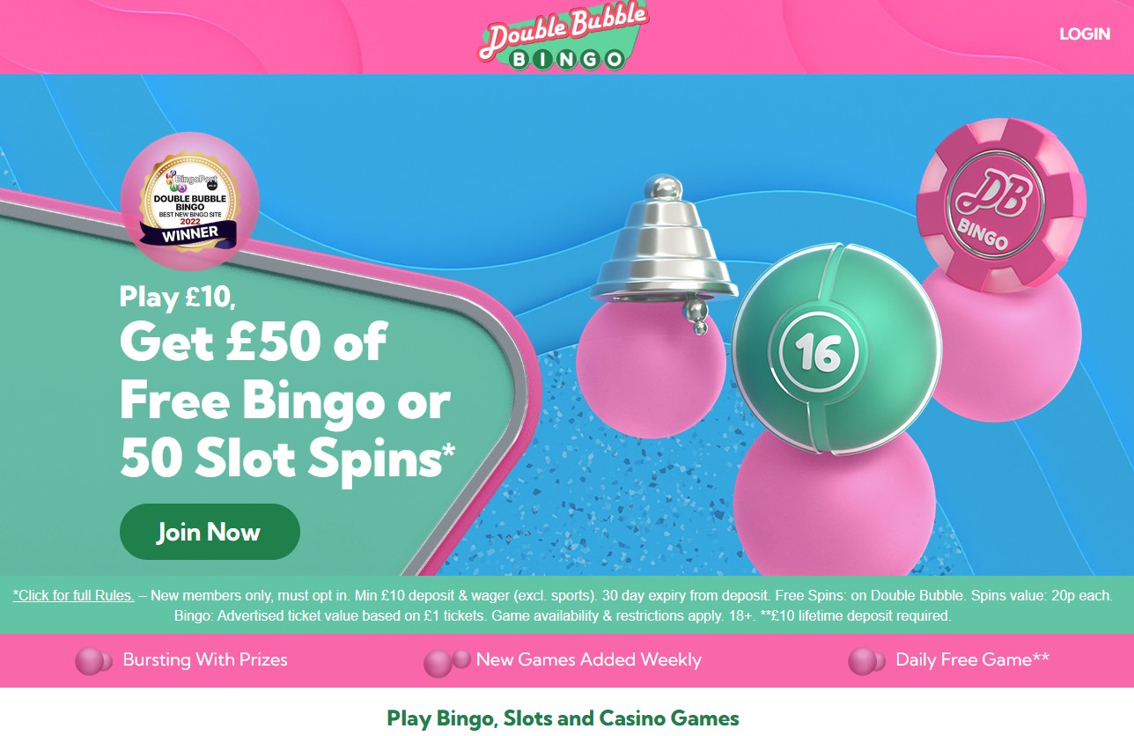Click the Play Bingo, Slots and Casino Games heading
Image resolution: width=1134 pixels, height=736 pixels.
coord(563,718)
